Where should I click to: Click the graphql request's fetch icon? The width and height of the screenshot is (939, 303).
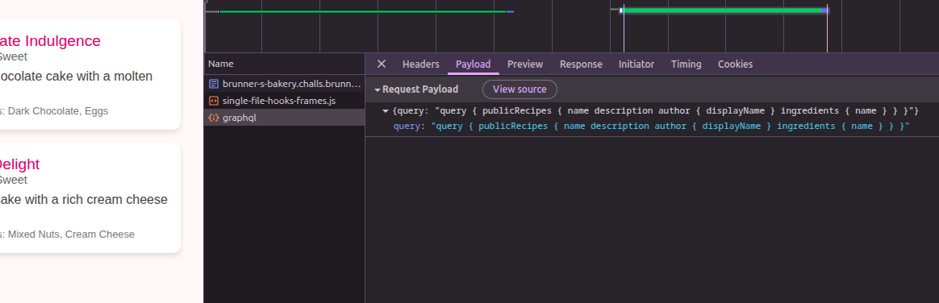pos(213,118)
